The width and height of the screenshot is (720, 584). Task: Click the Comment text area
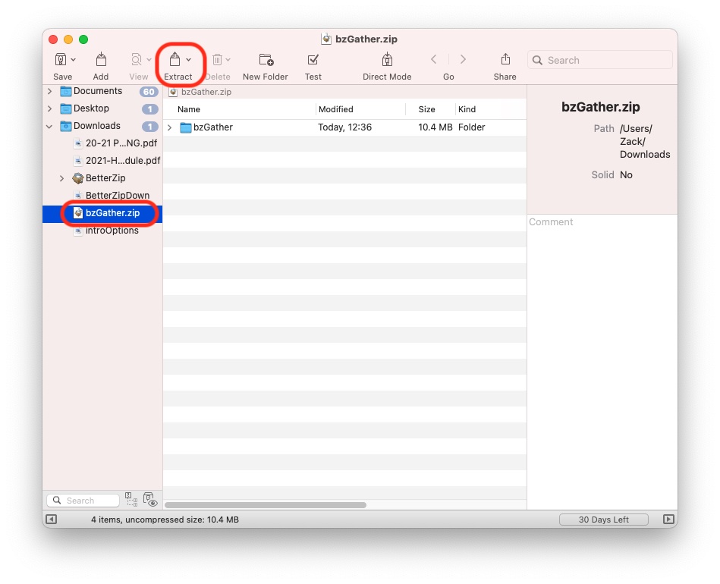(x=602, y=361)
